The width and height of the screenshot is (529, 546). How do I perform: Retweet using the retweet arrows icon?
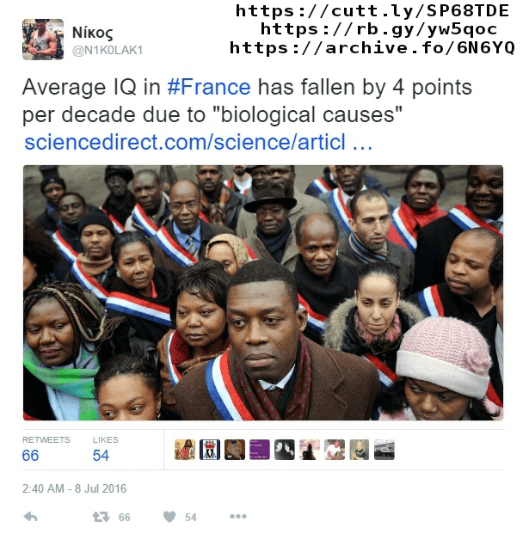click(101, 517)
